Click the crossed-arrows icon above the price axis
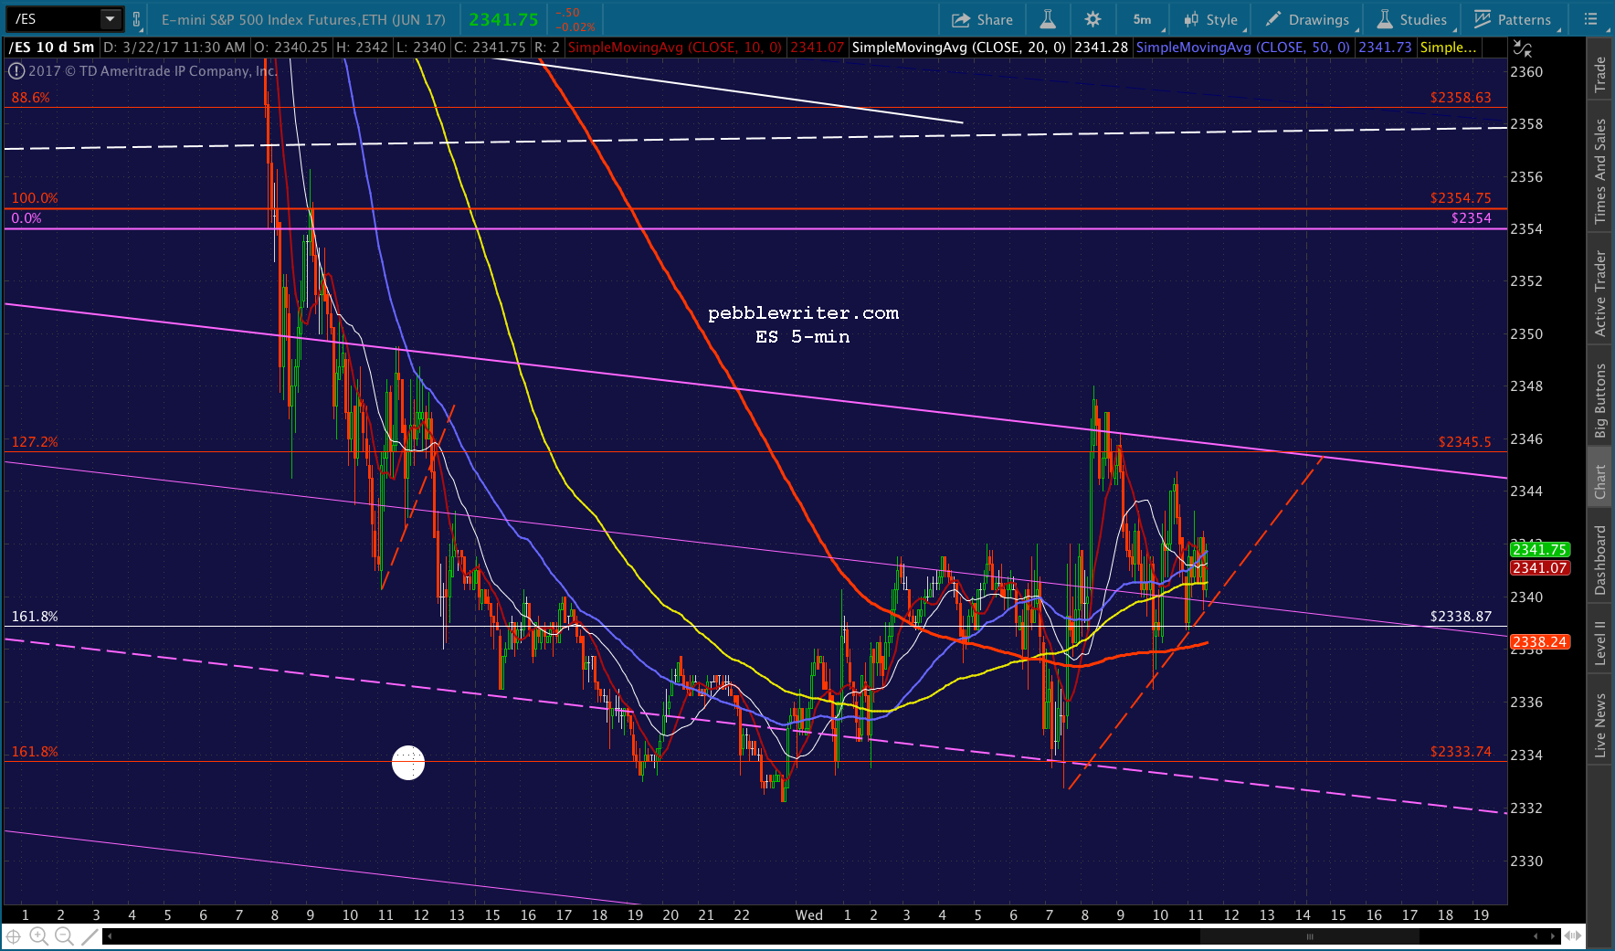Viewport: 1615px width, 951px height. (x=1523, y=48)
